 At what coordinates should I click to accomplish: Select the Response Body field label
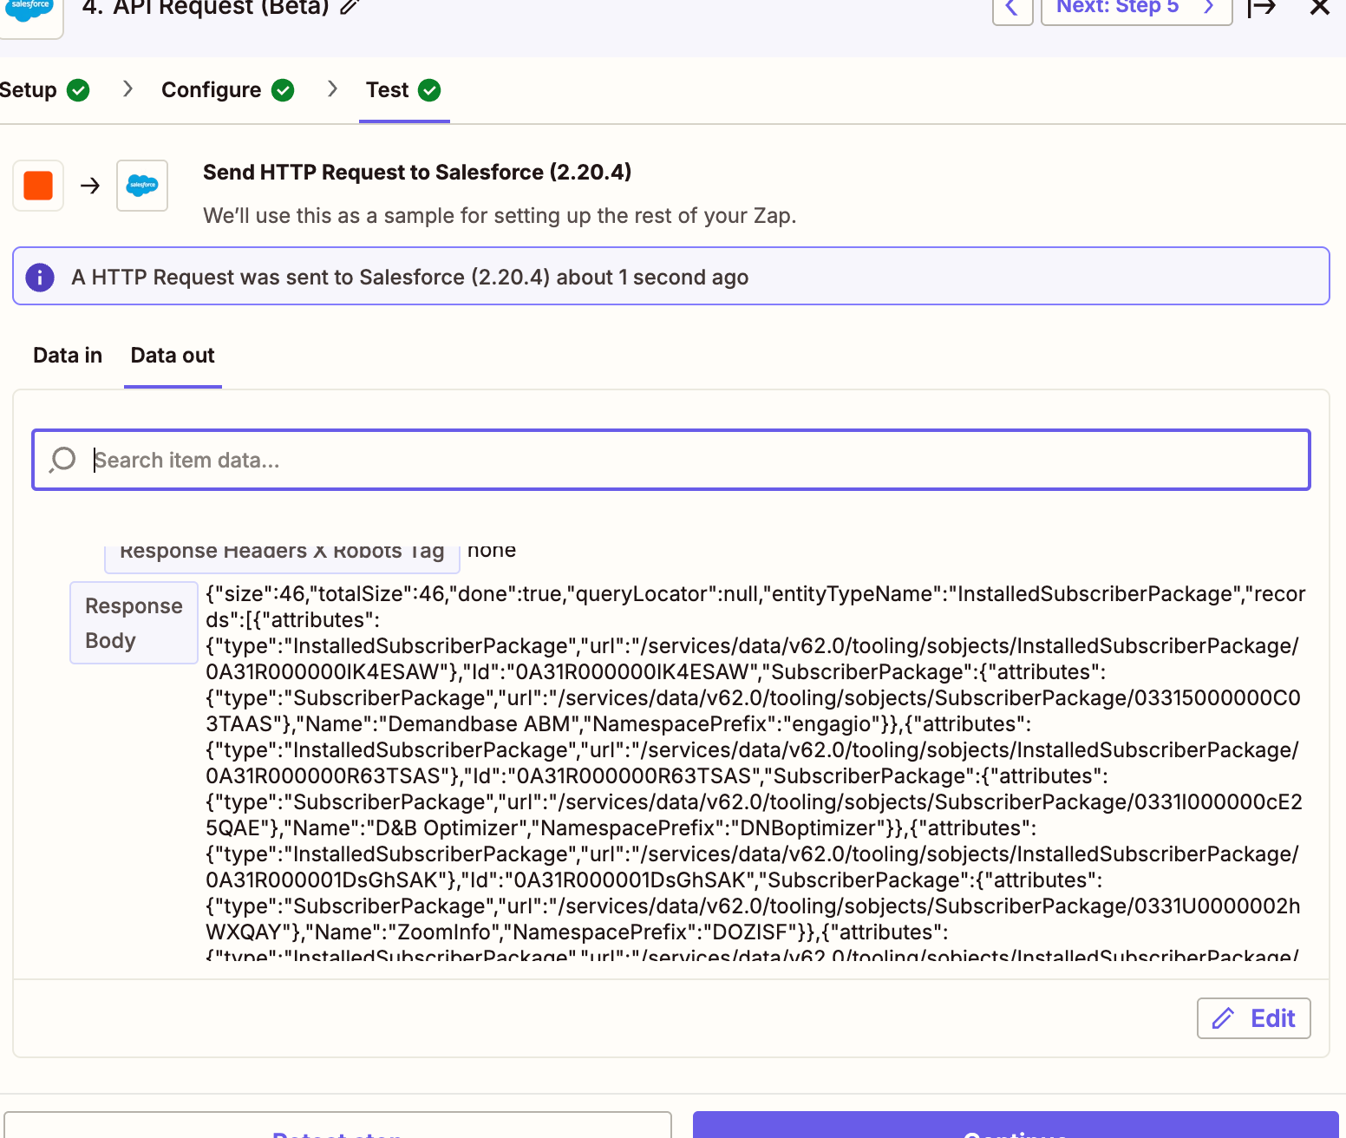[x=134, y=623]
